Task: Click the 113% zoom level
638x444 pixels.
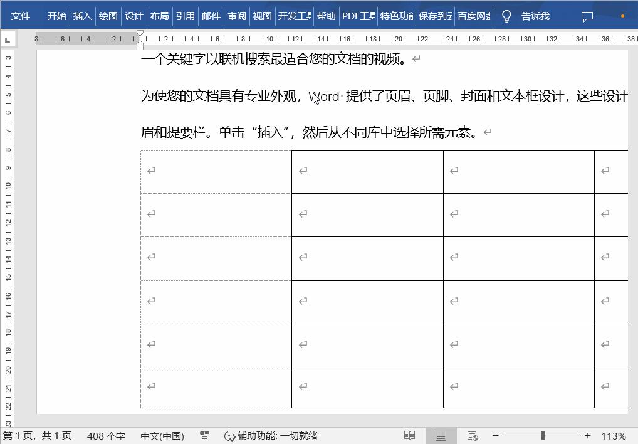Action: pyautogui.click(x=613, y=436)
